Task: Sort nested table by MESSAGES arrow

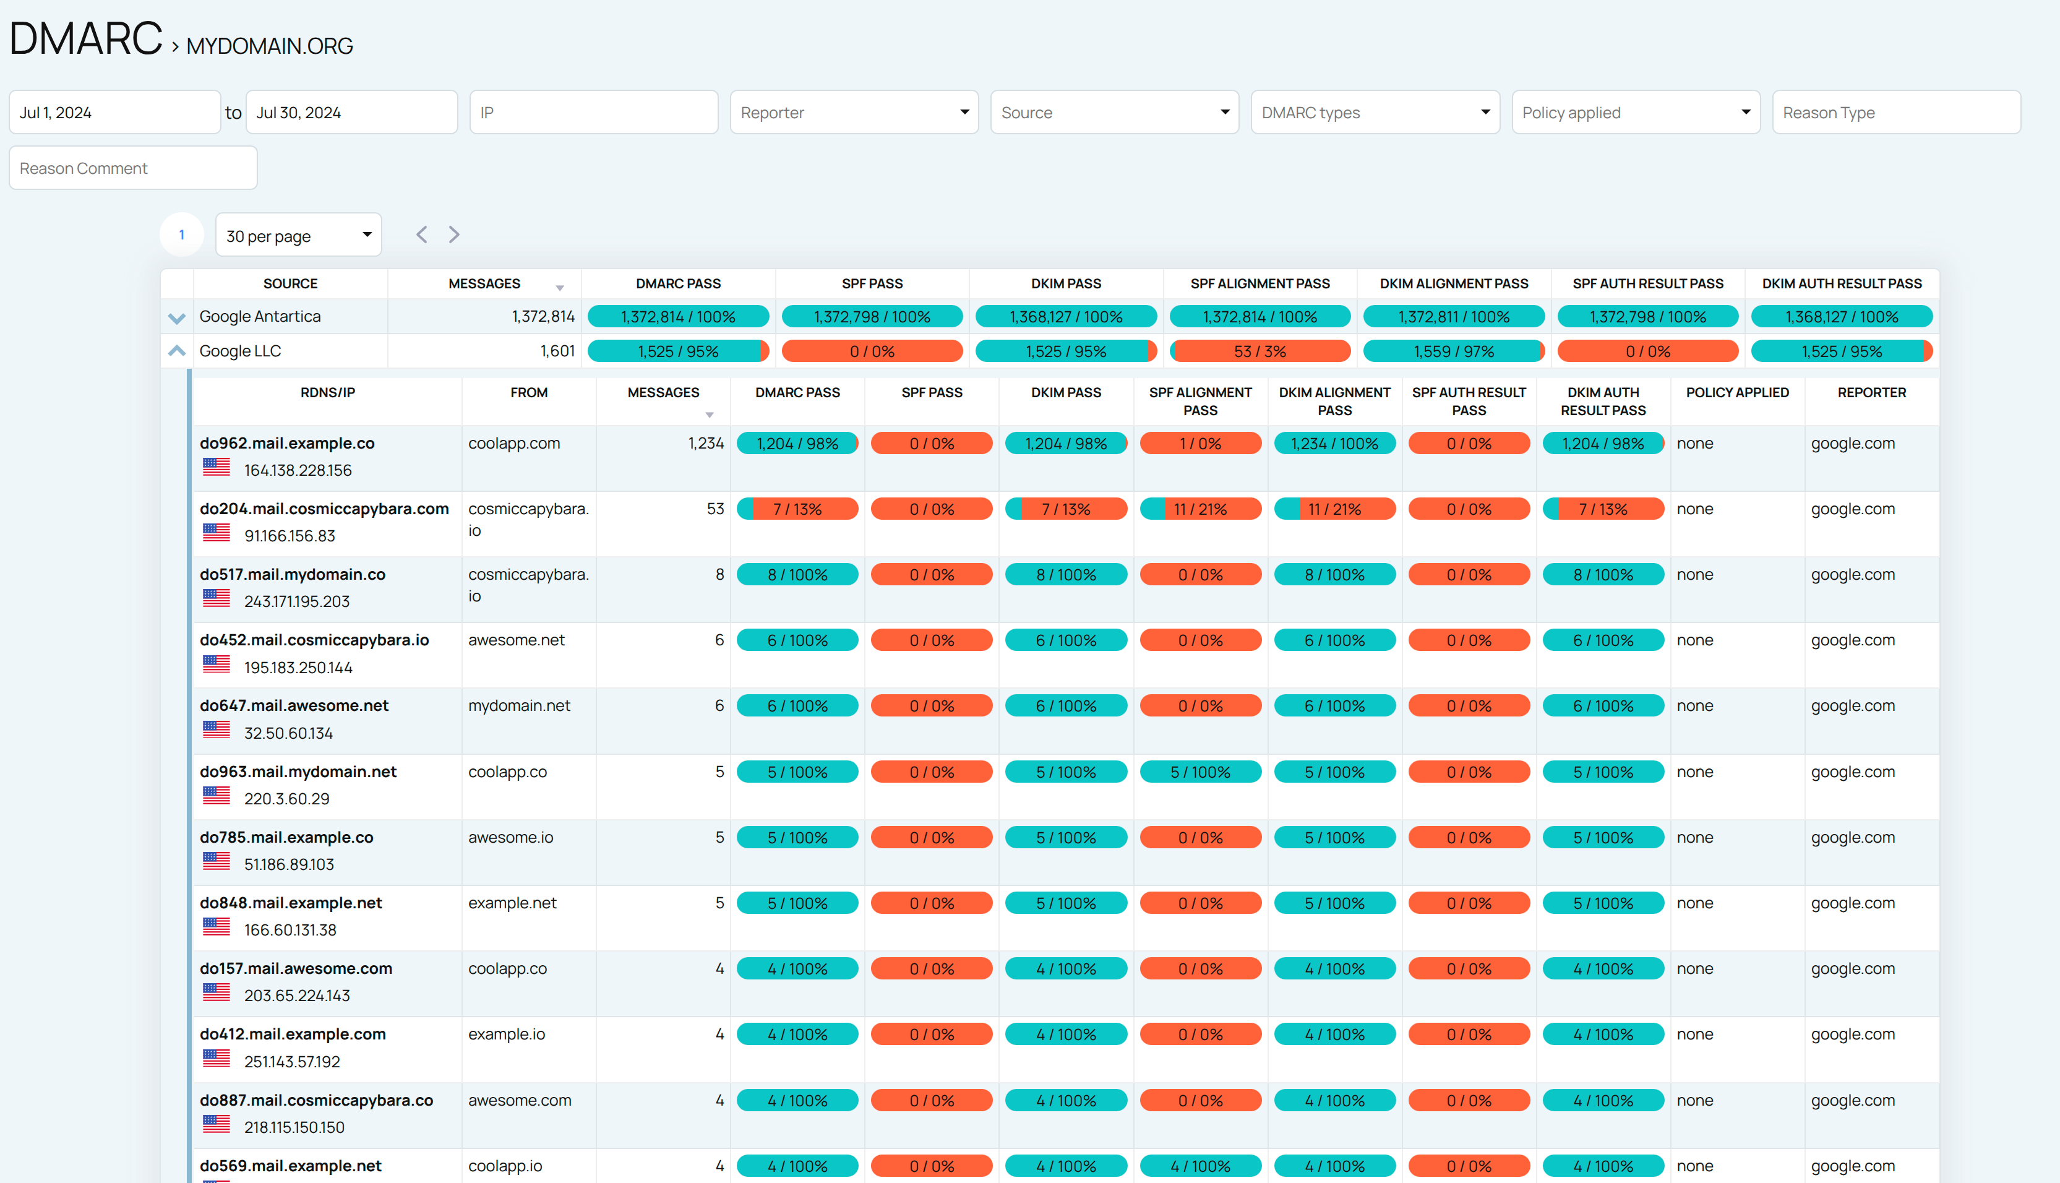Action: pos(709,415)
